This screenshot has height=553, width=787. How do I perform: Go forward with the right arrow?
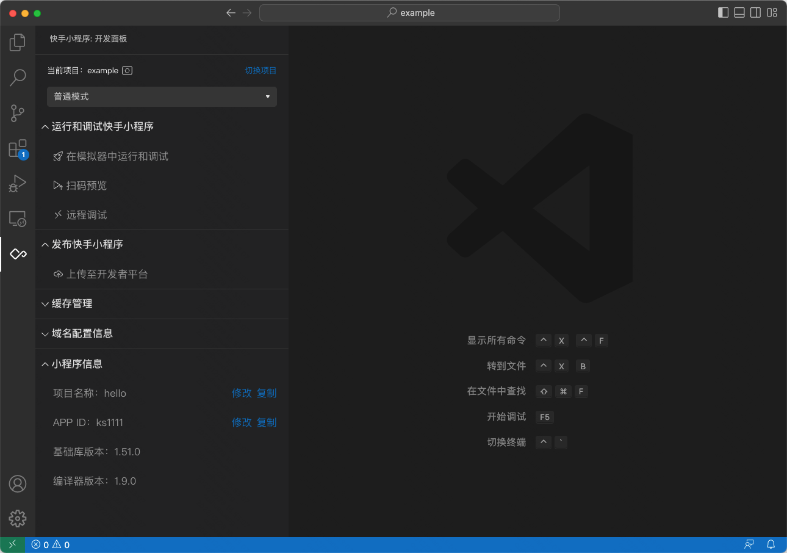click(x=247, y=13)
